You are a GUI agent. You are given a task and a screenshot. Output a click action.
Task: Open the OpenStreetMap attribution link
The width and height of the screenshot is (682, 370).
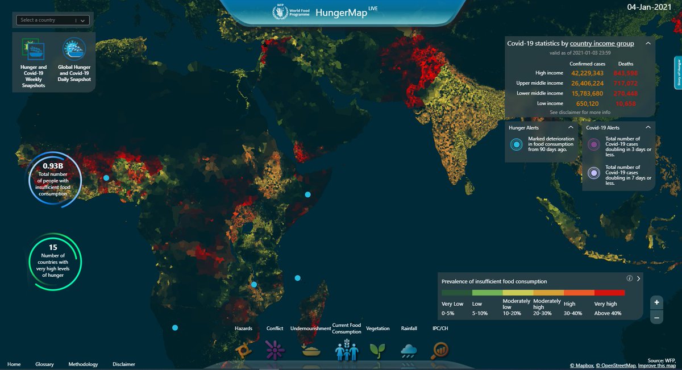616,365
